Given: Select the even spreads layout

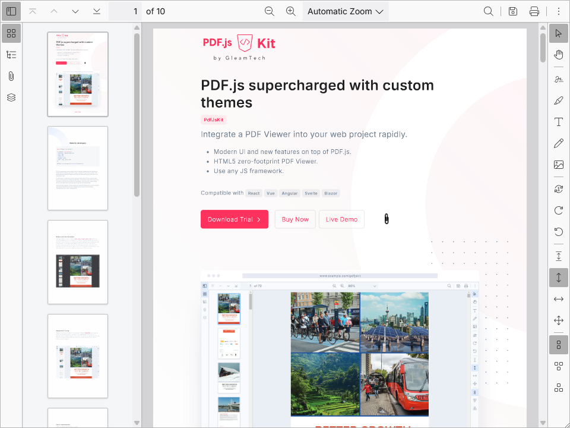Looking at the screenshot, I should (559, 388).
